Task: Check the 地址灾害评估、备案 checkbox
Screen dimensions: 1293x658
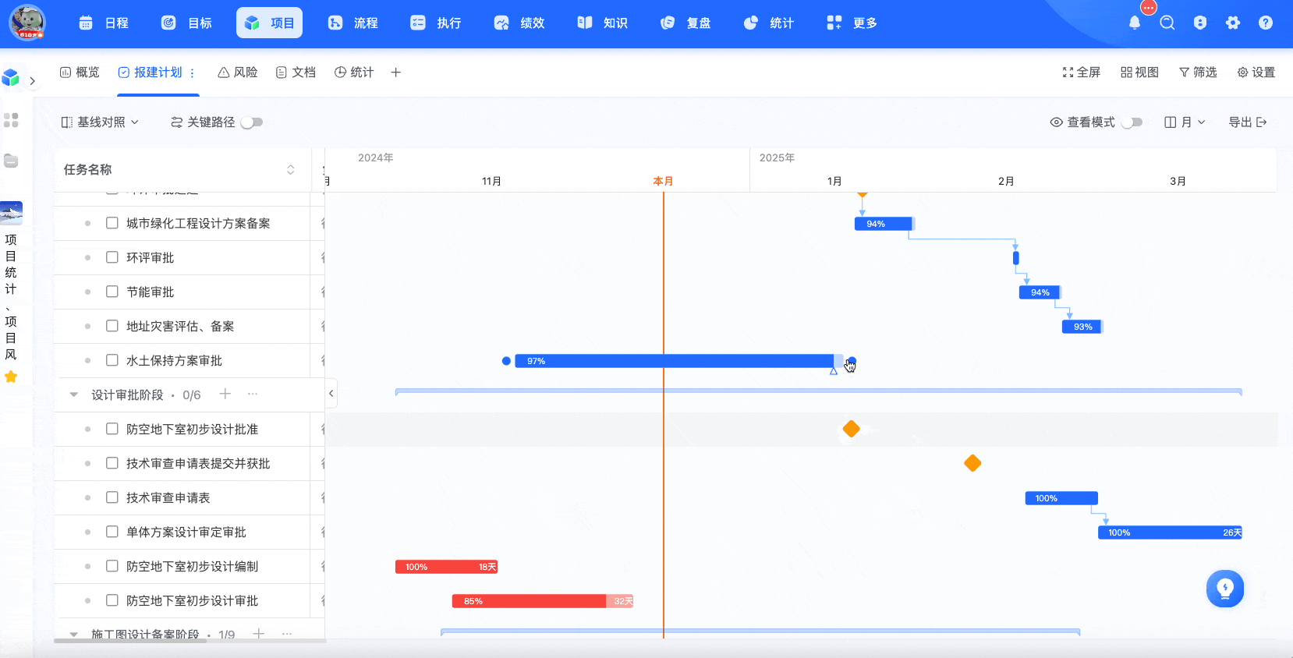Action: click(x=112, y=326)
